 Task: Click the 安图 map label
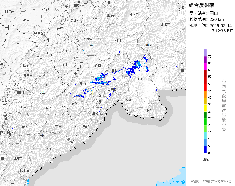coord(165,67)
